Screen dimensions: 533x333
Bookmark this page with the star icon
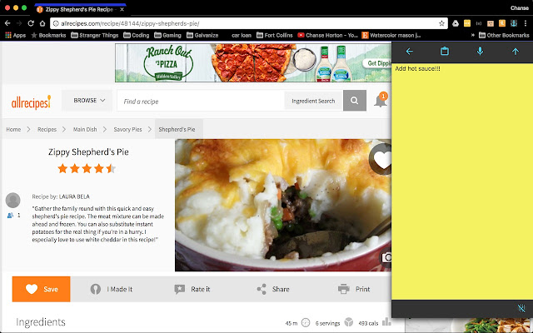(441, 23)
